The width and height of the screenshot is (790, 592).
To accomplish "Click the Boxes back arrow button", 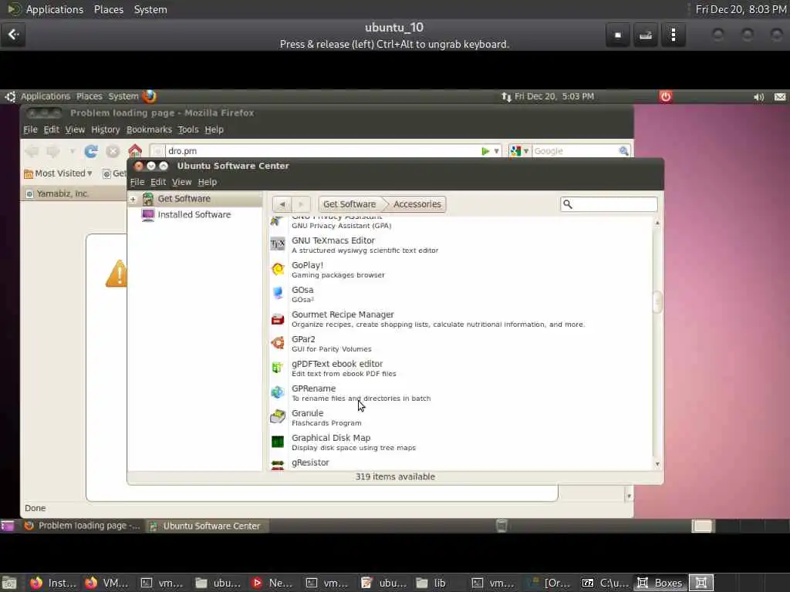I will tap(13, 35).
